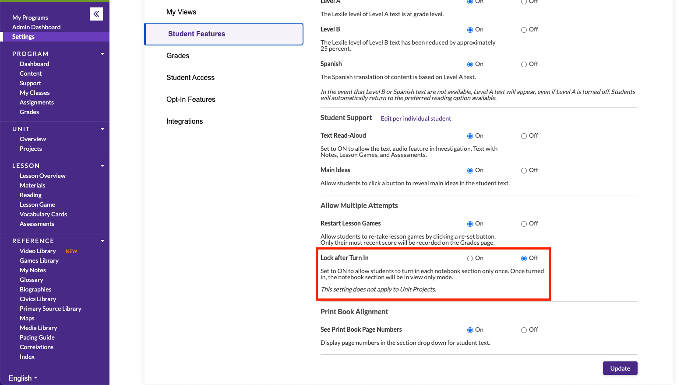Disable Spanish reading option

click(524, 64)
